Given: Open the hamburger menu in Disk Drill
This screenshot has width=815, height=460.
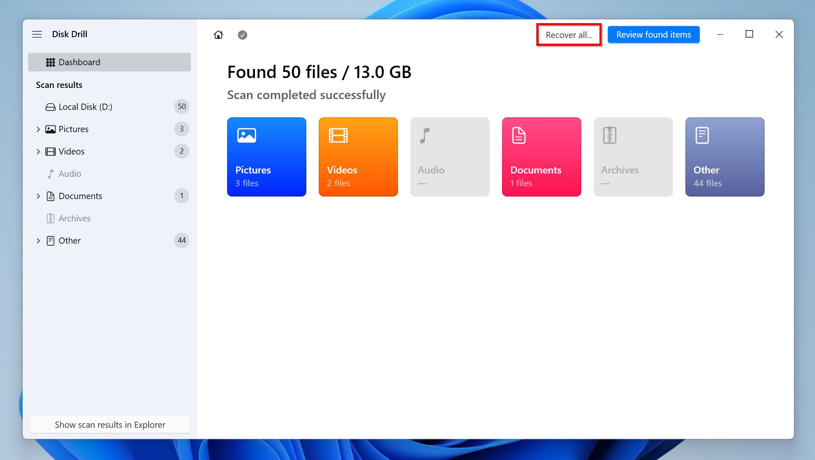Looking at the screenshot, I should point(37,34).
